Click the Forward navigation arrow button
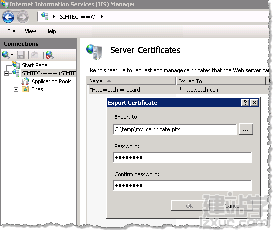Image resolution: width=275 pixels, height=232 pixels. click(23, 17)
